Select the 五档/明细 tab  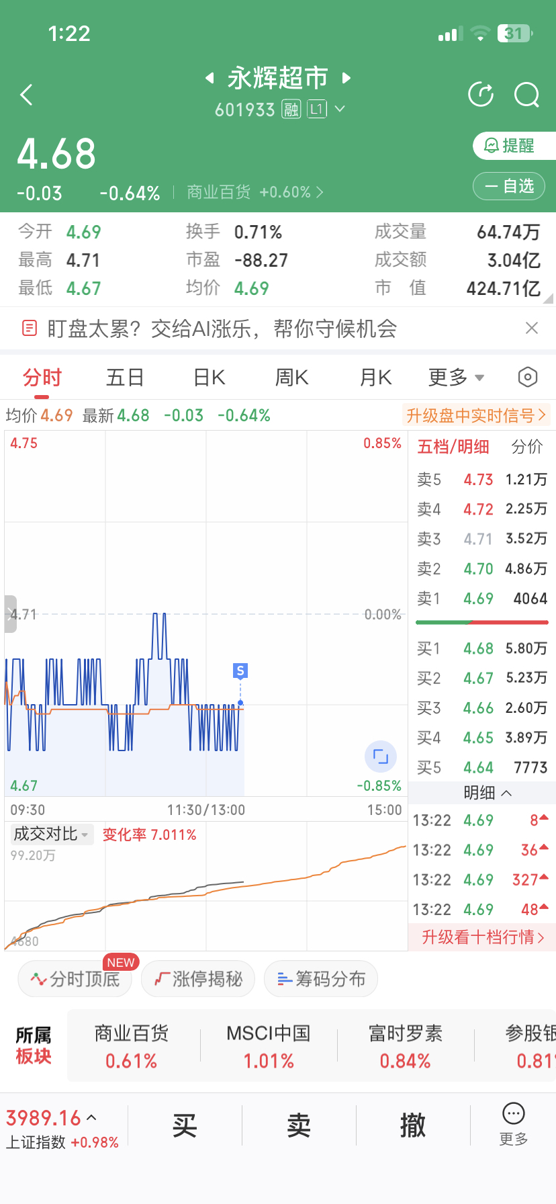pyautogui.click(x=453, y=447)
